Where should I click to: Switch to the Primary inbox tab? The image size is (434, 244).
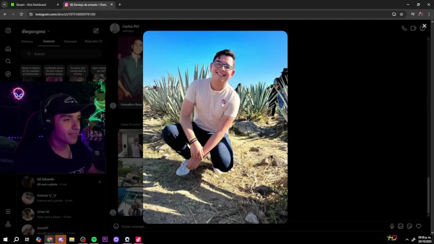pyautogui.click(x=27, y=41)
